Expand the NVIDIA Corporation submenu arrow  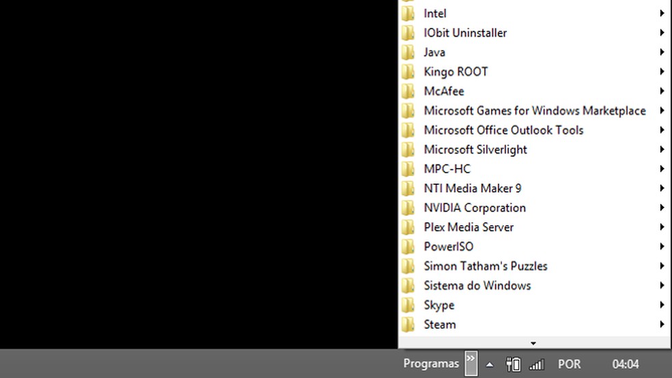tap(662, 207)
